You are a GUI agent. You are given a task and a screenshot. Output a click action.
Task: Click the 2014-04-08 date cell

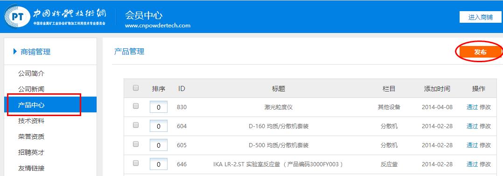coord(437,107)
